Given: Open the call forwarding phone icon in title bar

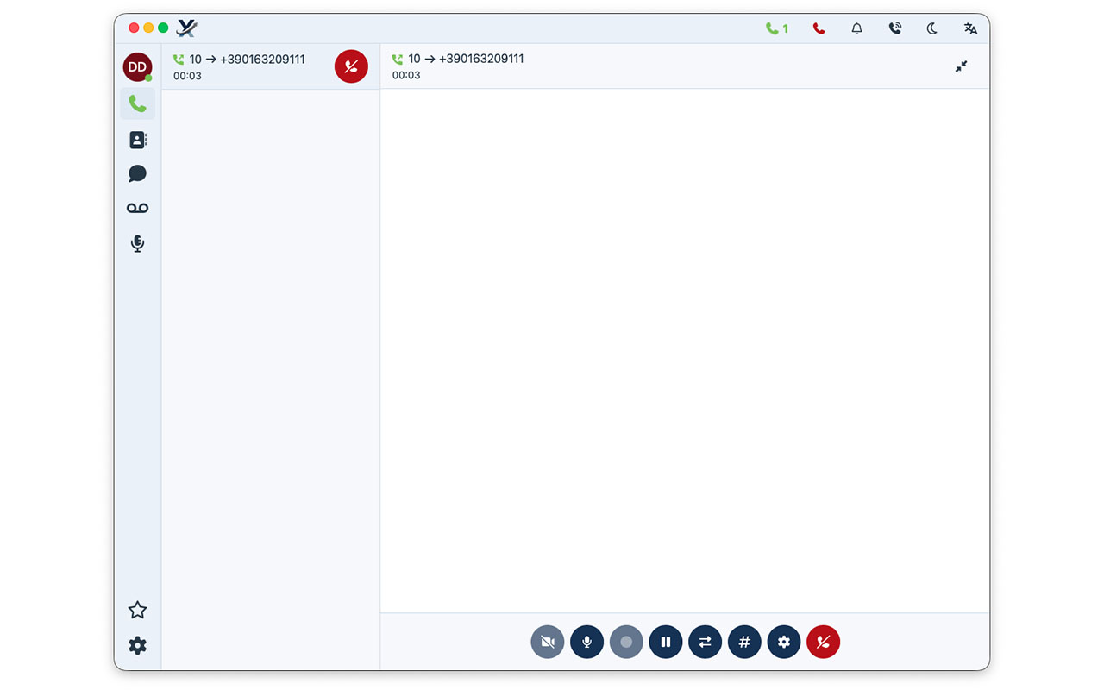Looking at the screenshot, I should [x=894, y=28].
